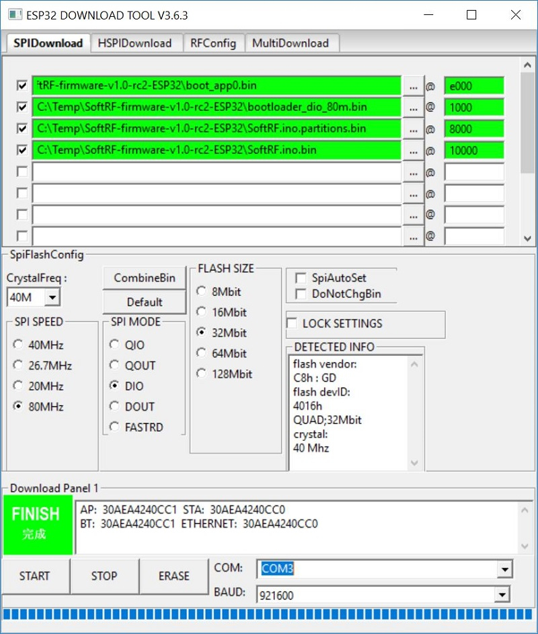The image size is (538, 634).
Task: Open the MultiDownload tab
Action: click(291, 43)
